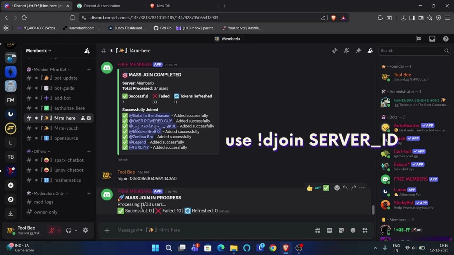Add thumbs up reaction on hovered message
454x255 pixels.
310,188
